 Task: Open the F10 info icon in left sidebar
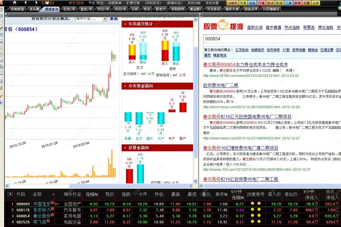(1, 42)
